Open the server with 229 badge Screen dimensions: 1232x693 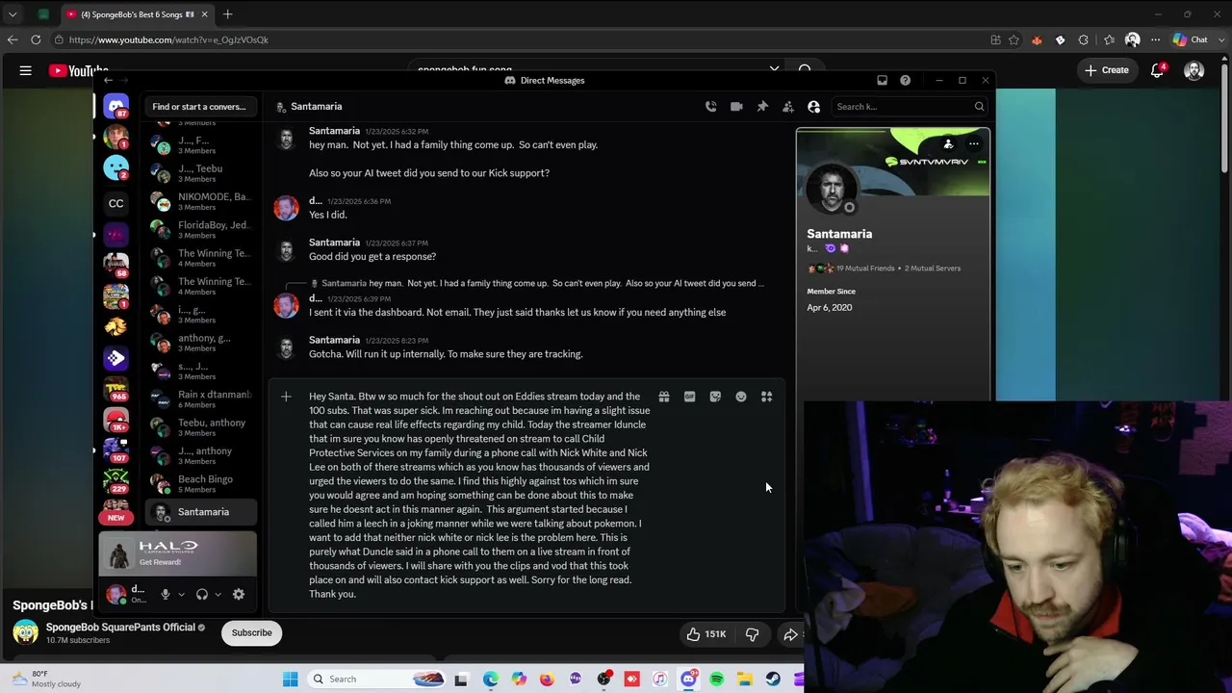(115, 481)
